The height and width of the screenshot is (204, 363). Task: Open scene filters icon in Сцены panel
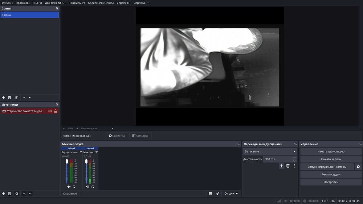click(17, 98)
